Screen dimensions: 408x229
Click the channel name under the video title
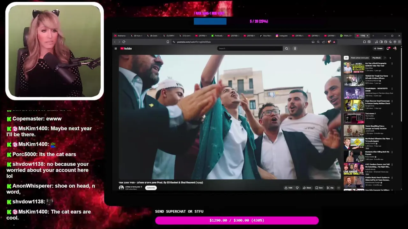(132, 187)
